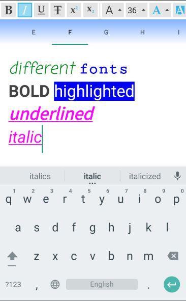Apply superscript x² icon
The width and height of the screenshot is (186, 301).
click(x=74, y=10)
